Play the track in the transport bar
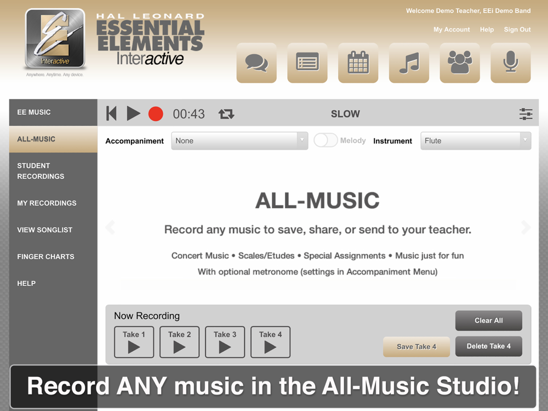Screen dimensions: 548x411 point(133,113)
